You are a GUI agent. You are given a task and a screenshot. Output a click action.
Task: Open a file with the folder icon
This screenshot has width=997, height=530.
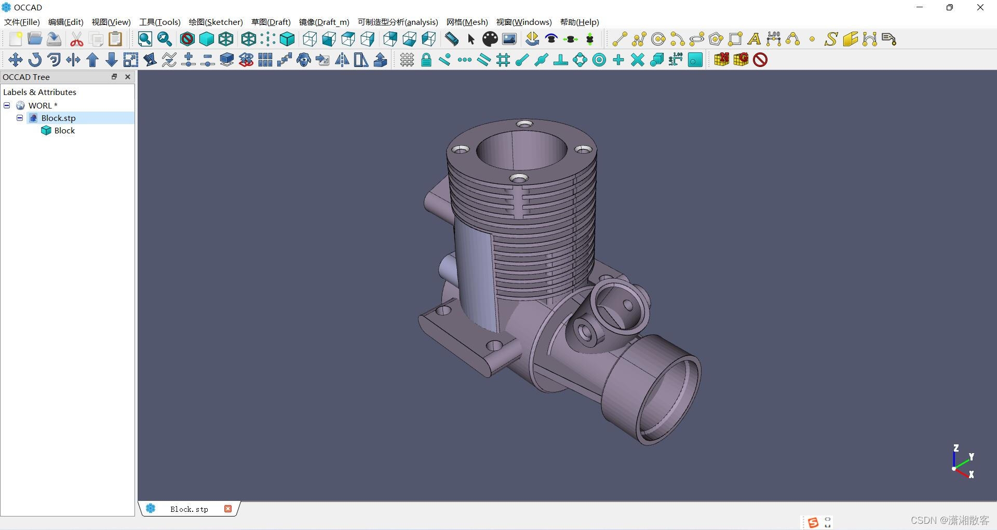pyautogui.click(x=35, y=39)
